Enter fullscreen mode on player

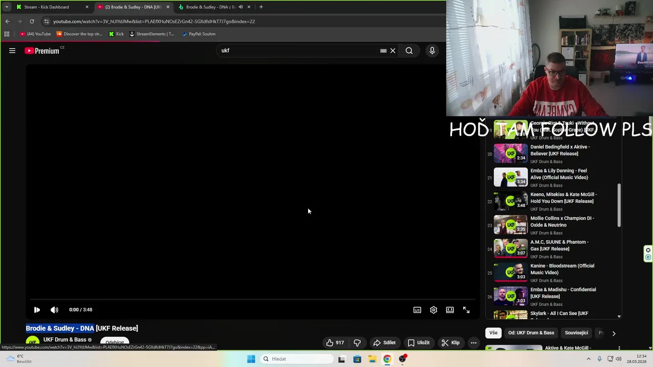point(466,309)
